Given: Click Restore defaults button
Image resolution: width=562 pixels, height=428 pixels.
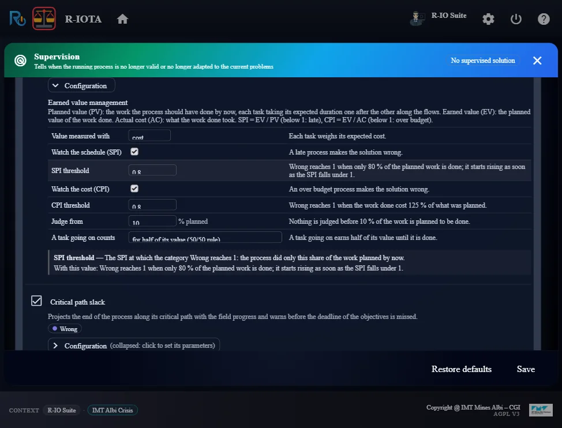Looking at the screenshot, I should click(x=461, y=369).
